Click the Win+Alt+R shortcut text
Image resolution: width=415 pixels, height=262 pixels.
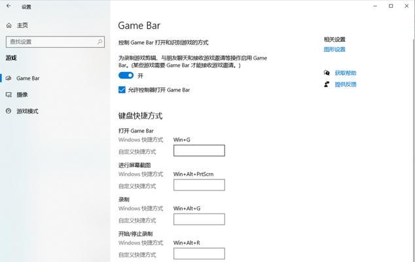coord(187,242)
